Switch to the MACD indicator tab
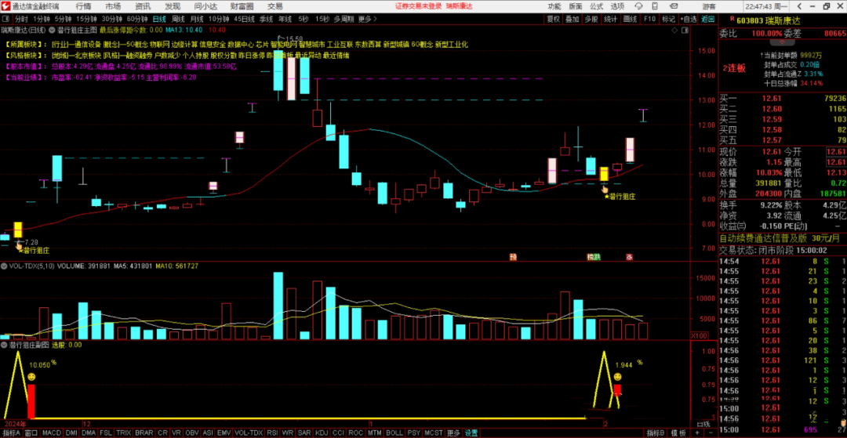This screenshot has width=847, height=438. [52, 433]
